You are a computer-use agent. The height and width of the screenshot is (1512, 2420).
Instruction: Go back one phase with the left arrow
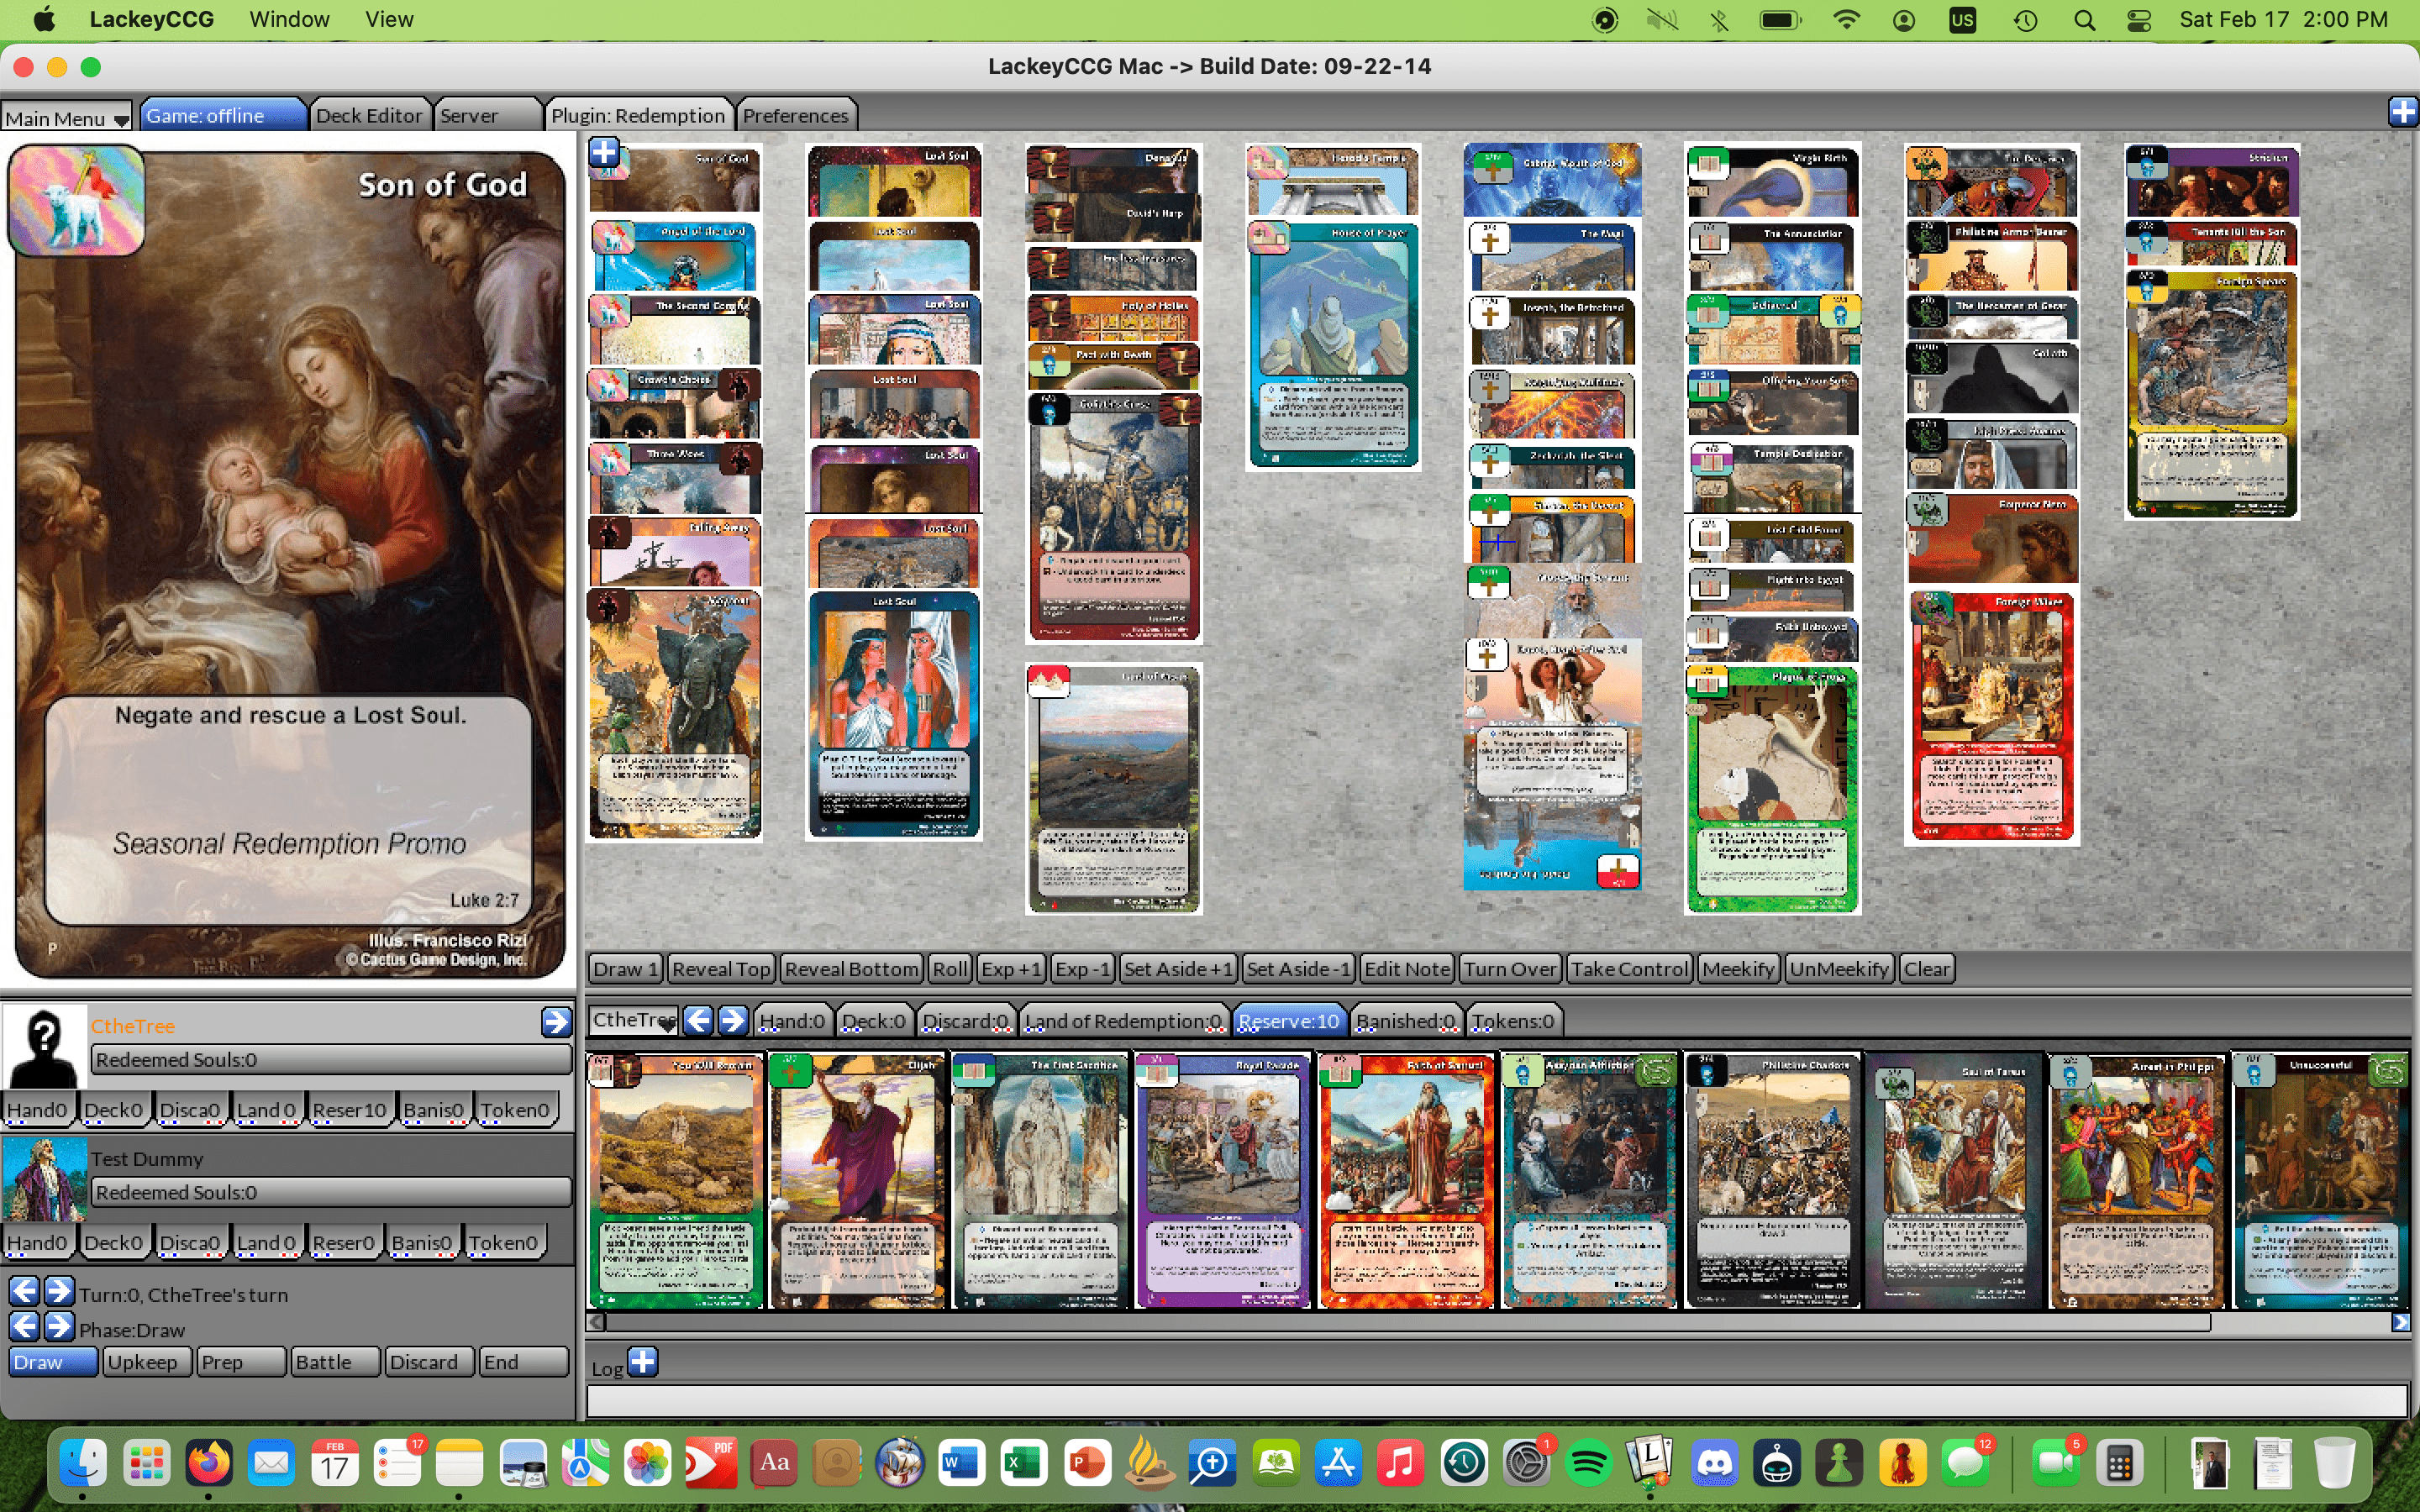click(25, 1326)
